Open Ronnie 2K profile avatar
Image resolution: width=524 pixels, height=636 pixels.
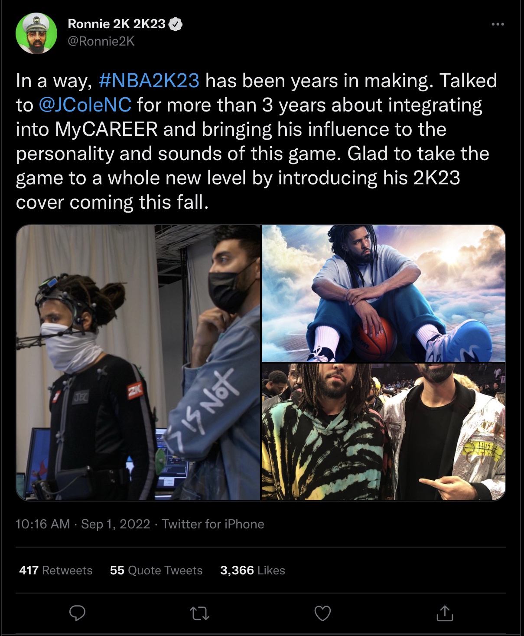tap(36, 33)
